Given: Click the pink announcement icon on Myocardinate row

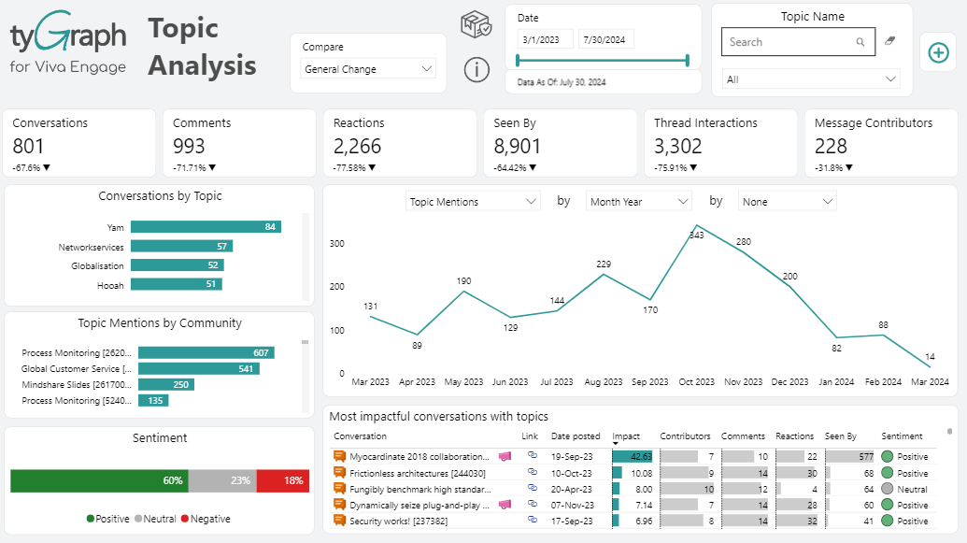Looking at the screenshot, I should click(505, 457).
